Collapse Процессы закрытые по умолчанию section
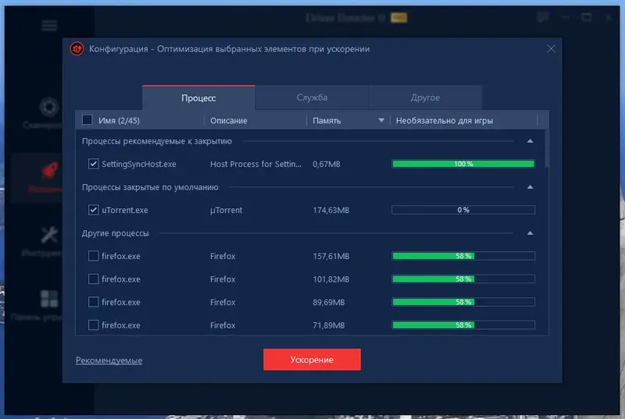The height and width of the screenshot is (419, 625). point(530,187)
